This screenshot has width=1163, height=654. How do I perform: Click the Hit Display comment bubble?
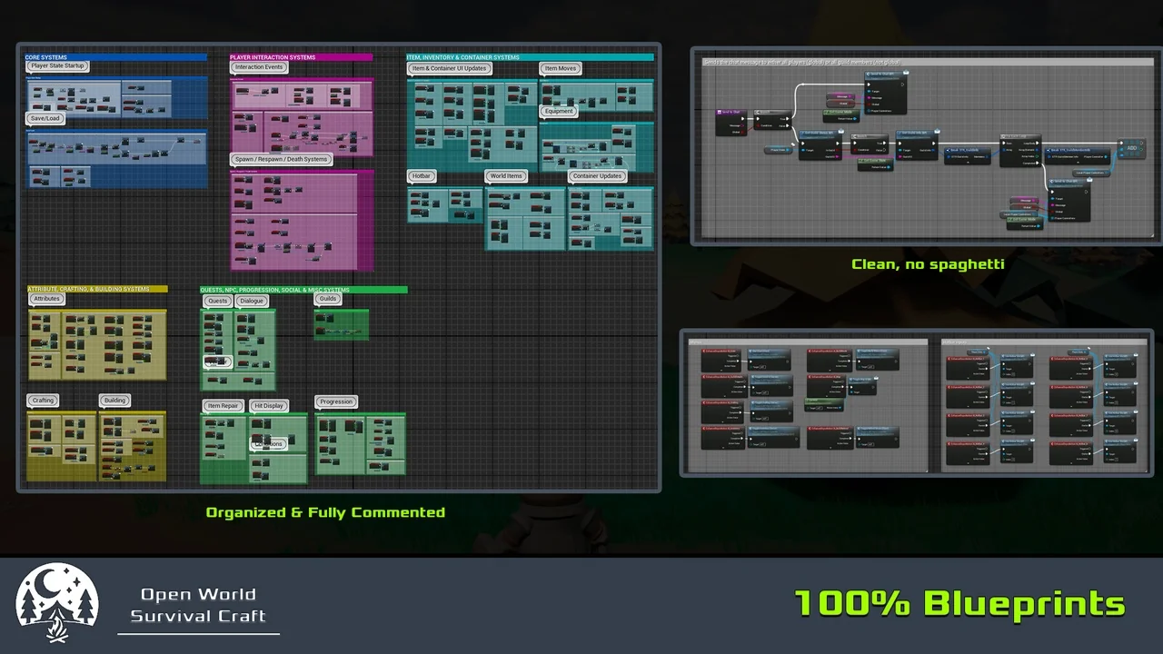(x=269, y=406)
